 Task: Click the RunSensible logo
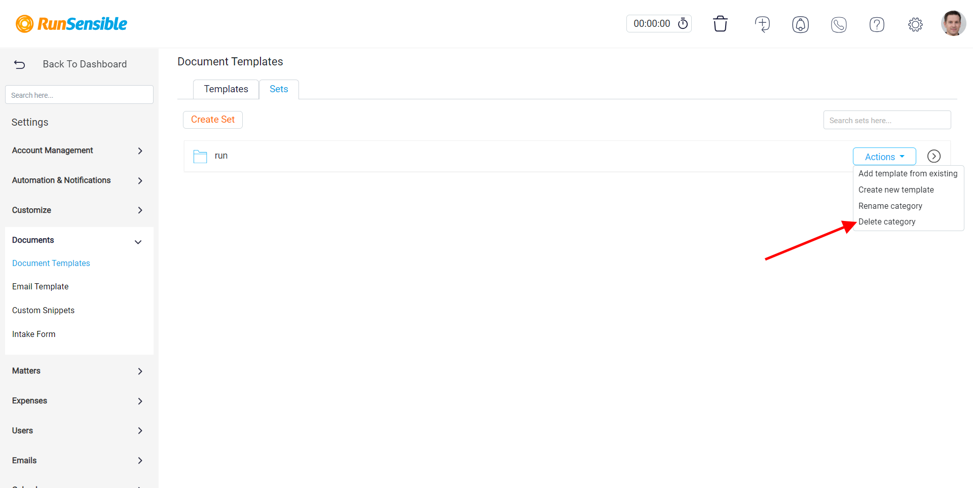point(71,24)
